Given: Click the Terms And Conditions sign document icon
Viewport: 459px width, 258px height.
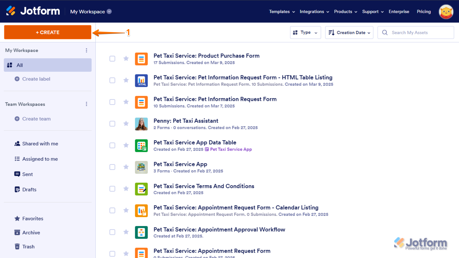Looking at the screenshot, I should pos(141,189).
